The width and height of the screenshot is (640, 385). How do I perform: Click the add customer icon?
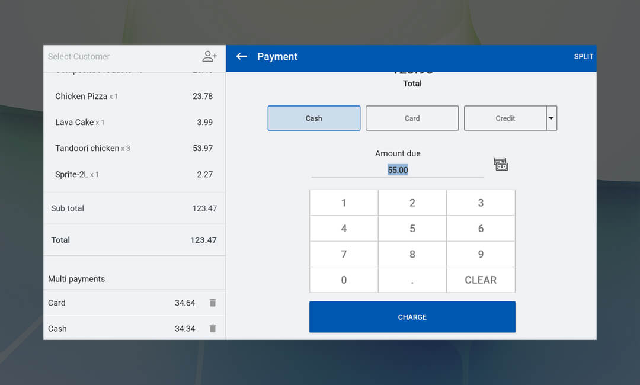pos(210,57)
